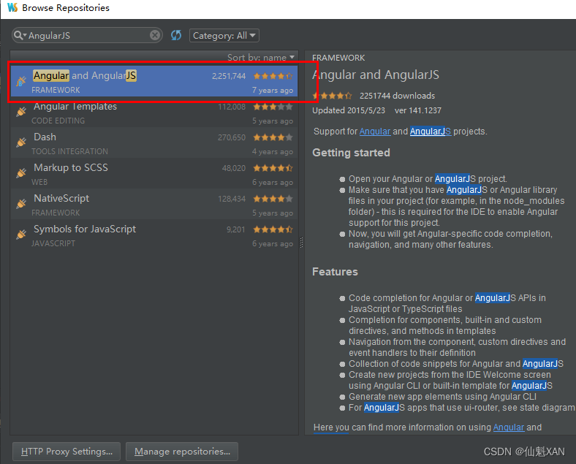Click plugin icon for Angular and AngularJS

21,82
